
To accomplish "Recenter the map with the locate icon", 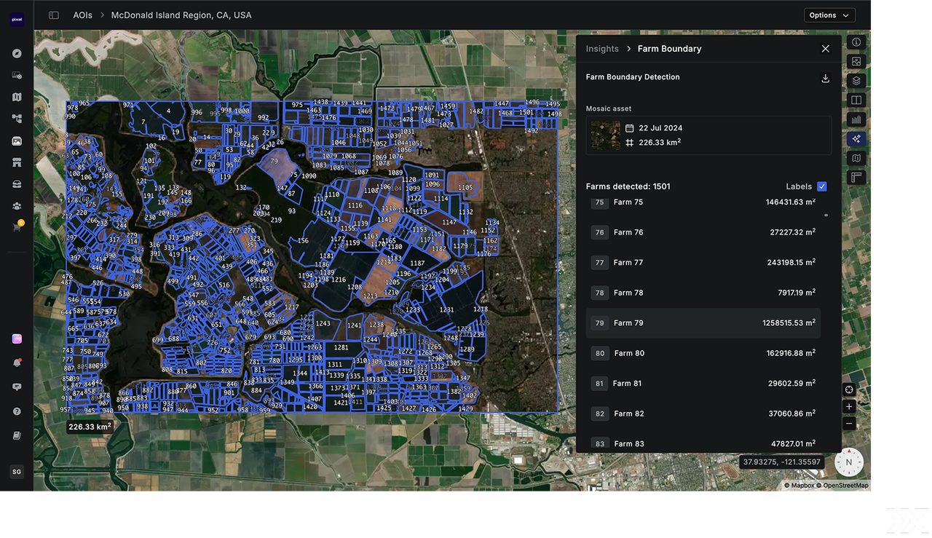I will [849, 389].
